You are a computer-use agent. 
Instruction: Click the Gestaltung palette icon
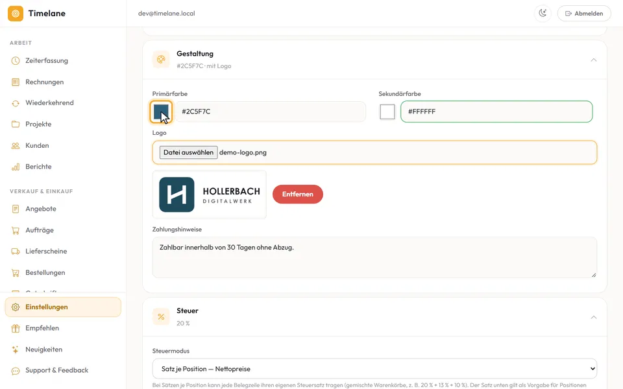pos(161,60)
